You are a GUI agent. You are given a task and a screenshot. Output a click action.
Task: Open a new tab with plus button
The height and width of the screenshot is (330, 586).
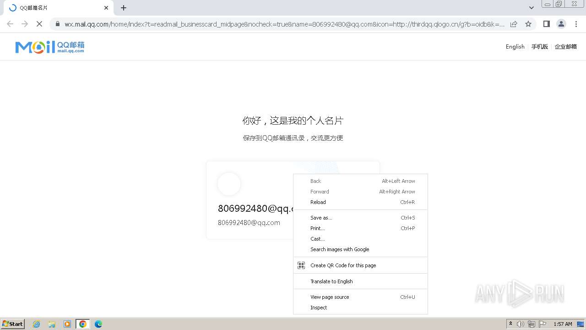pyautogui.click(x=124, y=8)
